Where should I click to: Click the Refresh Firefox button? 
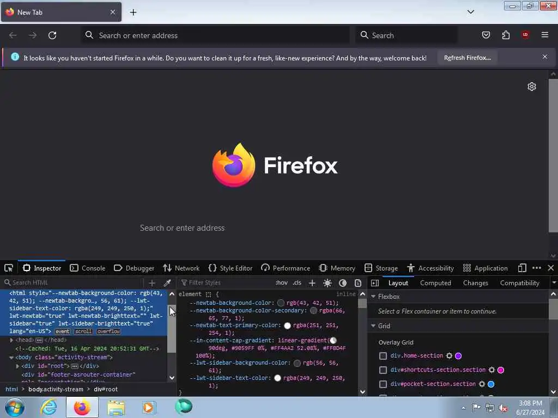click(467, 58)
